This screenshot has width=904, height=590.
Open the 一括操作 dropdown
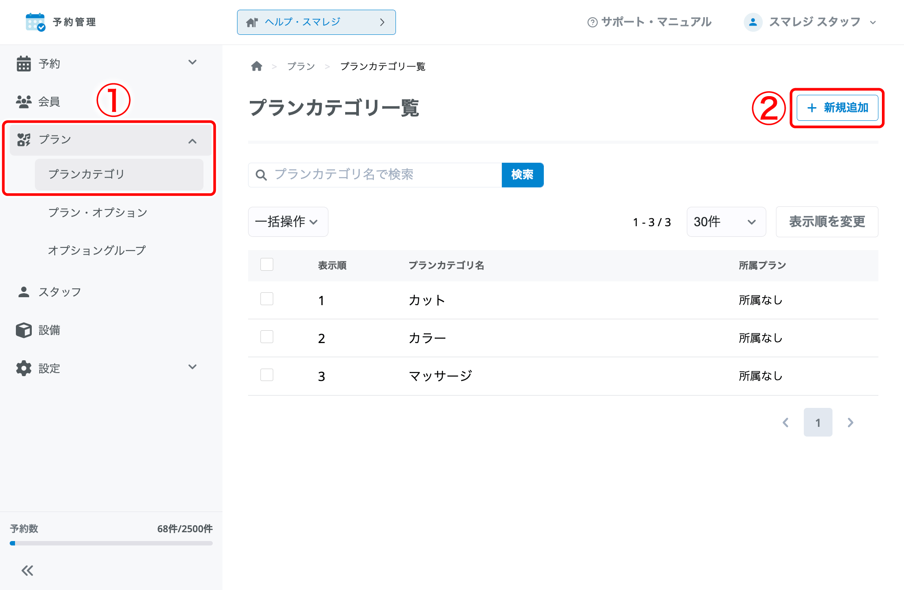(x=288, y=222)
